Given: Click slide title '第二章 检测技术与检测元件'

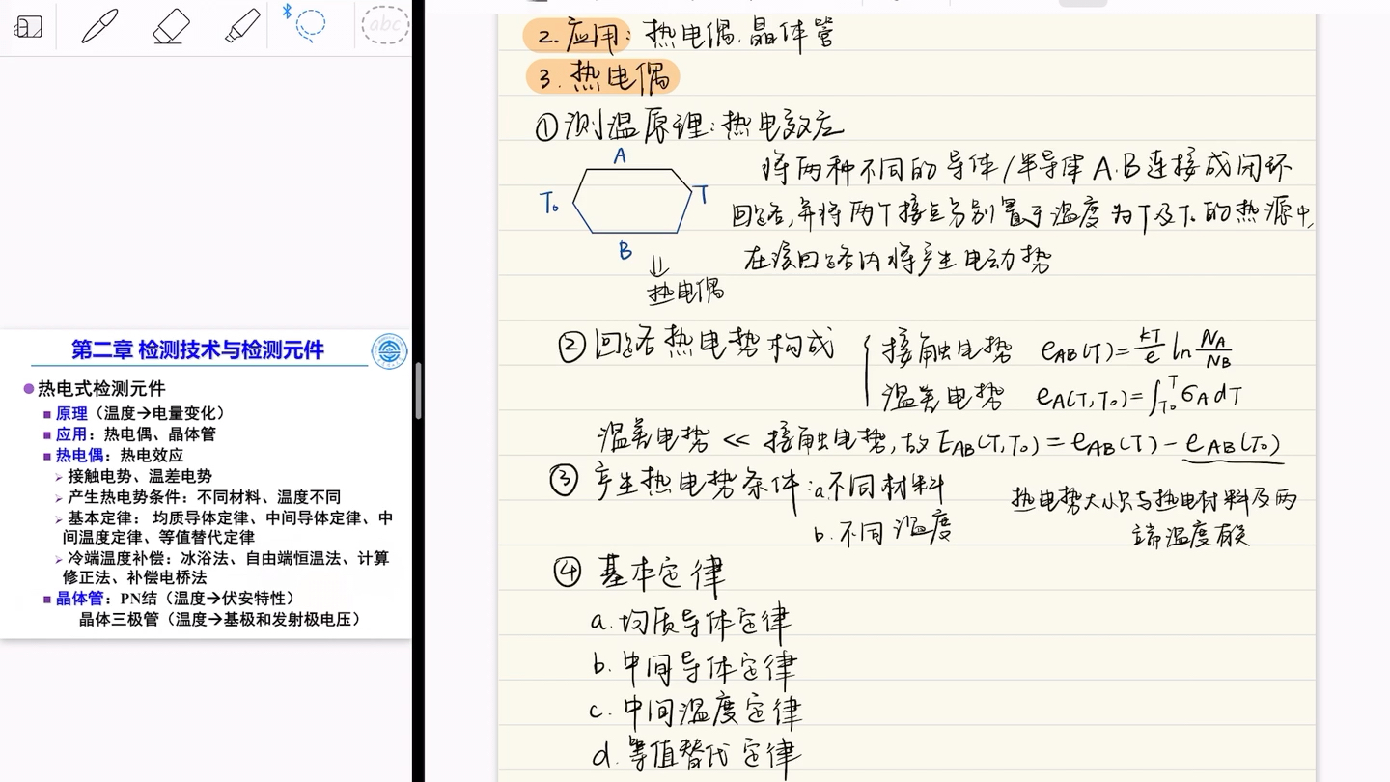Looking at the screenshot, I should pos(198,350).
